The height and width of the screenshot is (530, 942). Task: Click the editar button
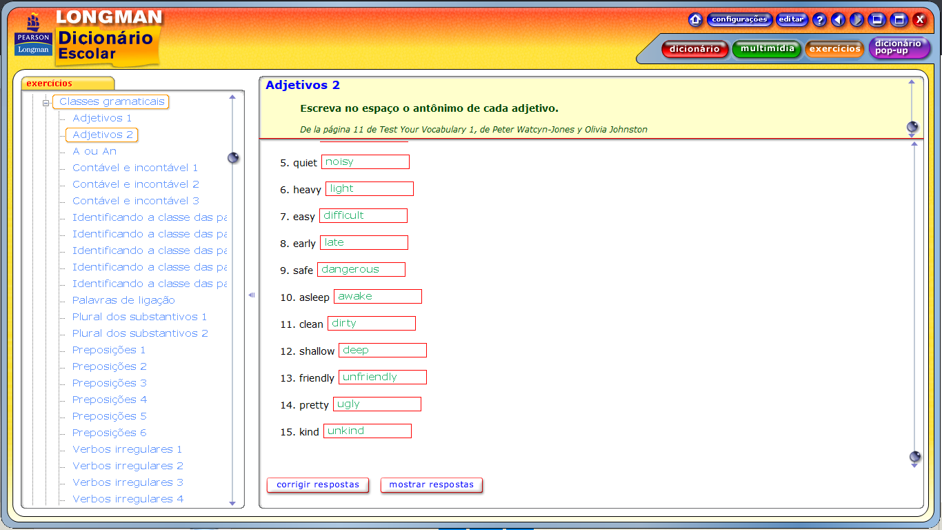(x=792, y=19)
